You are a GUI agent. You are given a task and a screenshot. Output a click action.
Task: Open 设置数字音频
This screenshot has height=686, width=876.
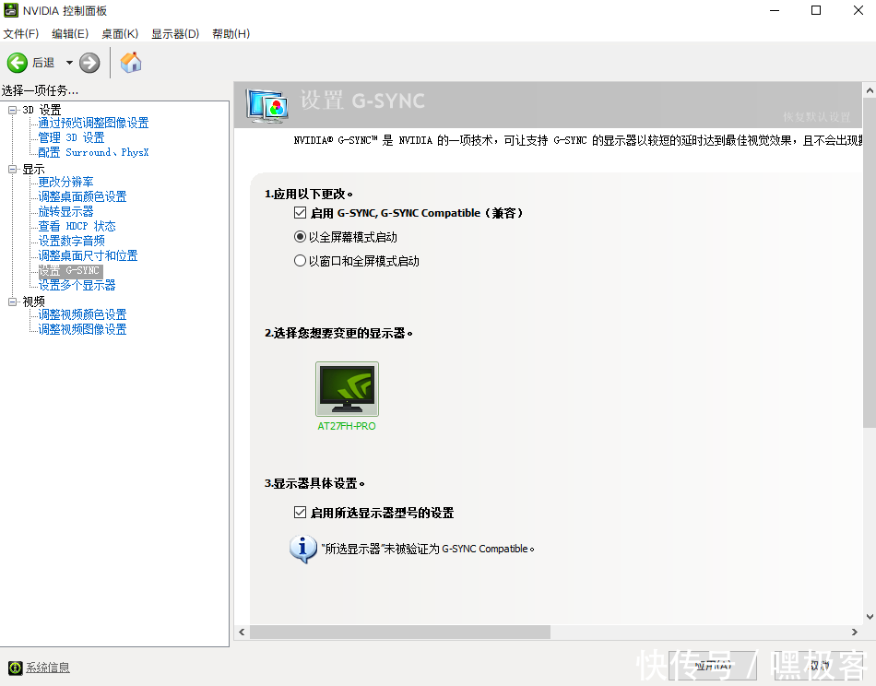click(x=71, y=241)
